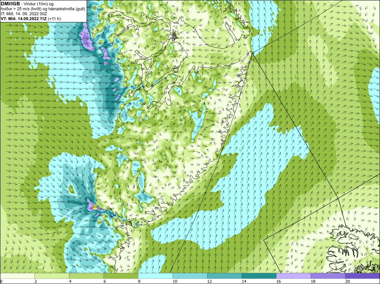Image resolution: width=380 pixels, height=284 pixels.
Task: Click the 12–14 m/s teal legend swatch
Action: (x=225, y=276)
